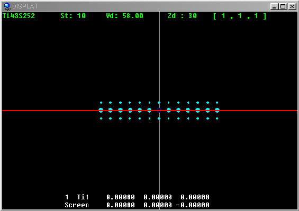
Task: Click the St: 10 step value
Action: (x=73, y=16)
